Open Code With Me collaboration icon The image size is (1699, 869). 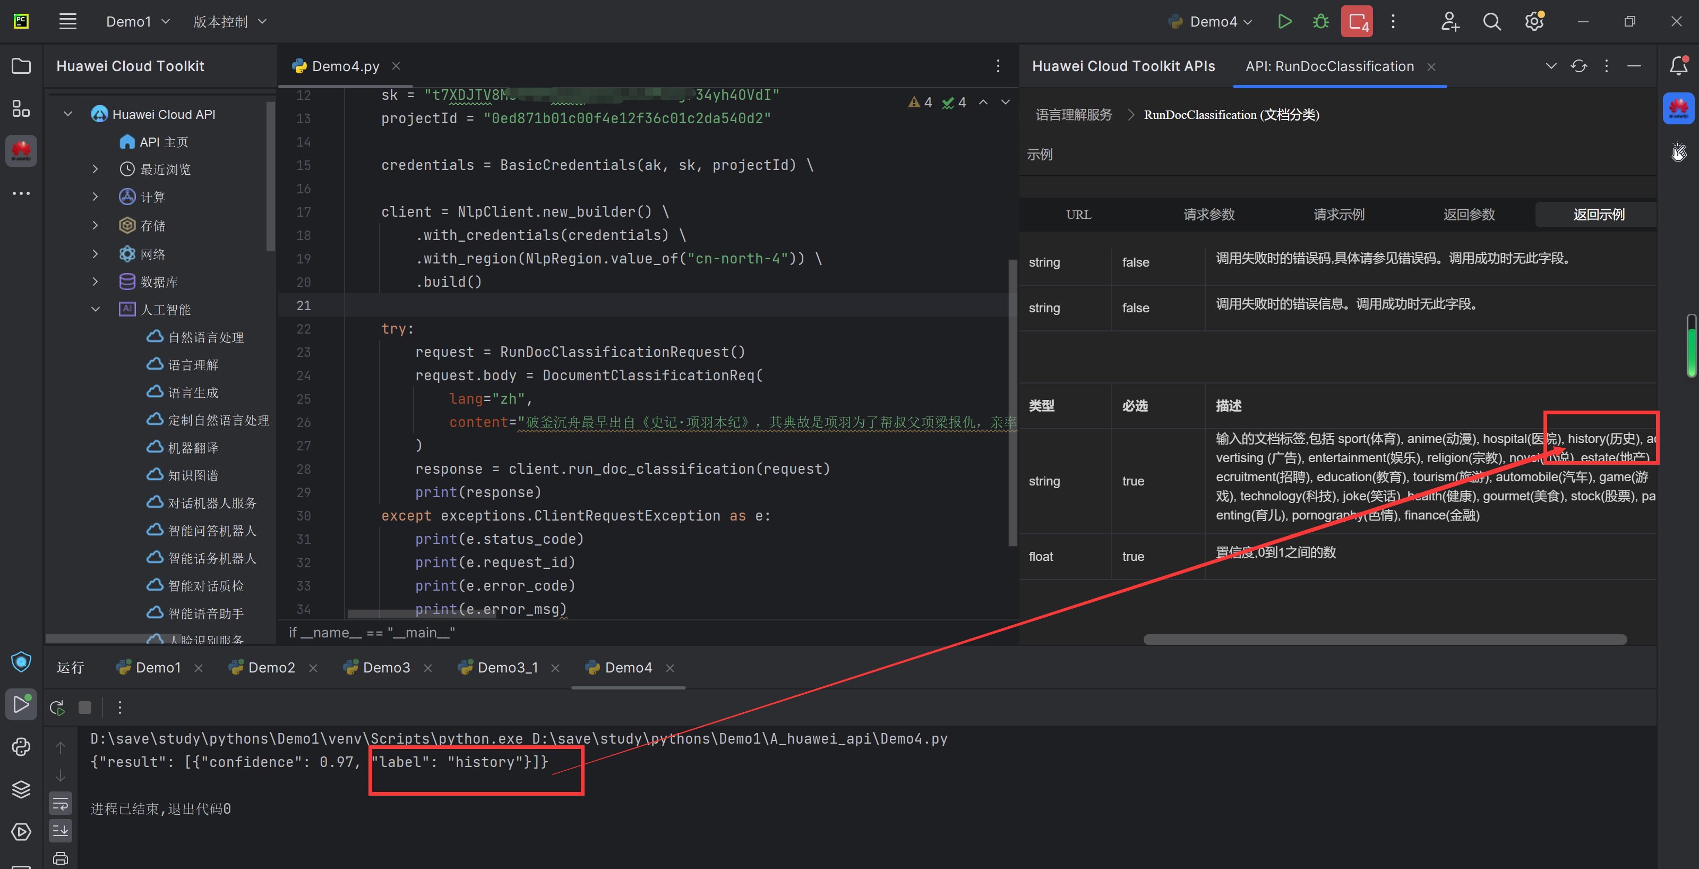pos(1449,22)
